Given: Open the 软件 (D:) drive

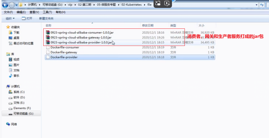Looking at the screenshot, I should (x=19, y=97).
